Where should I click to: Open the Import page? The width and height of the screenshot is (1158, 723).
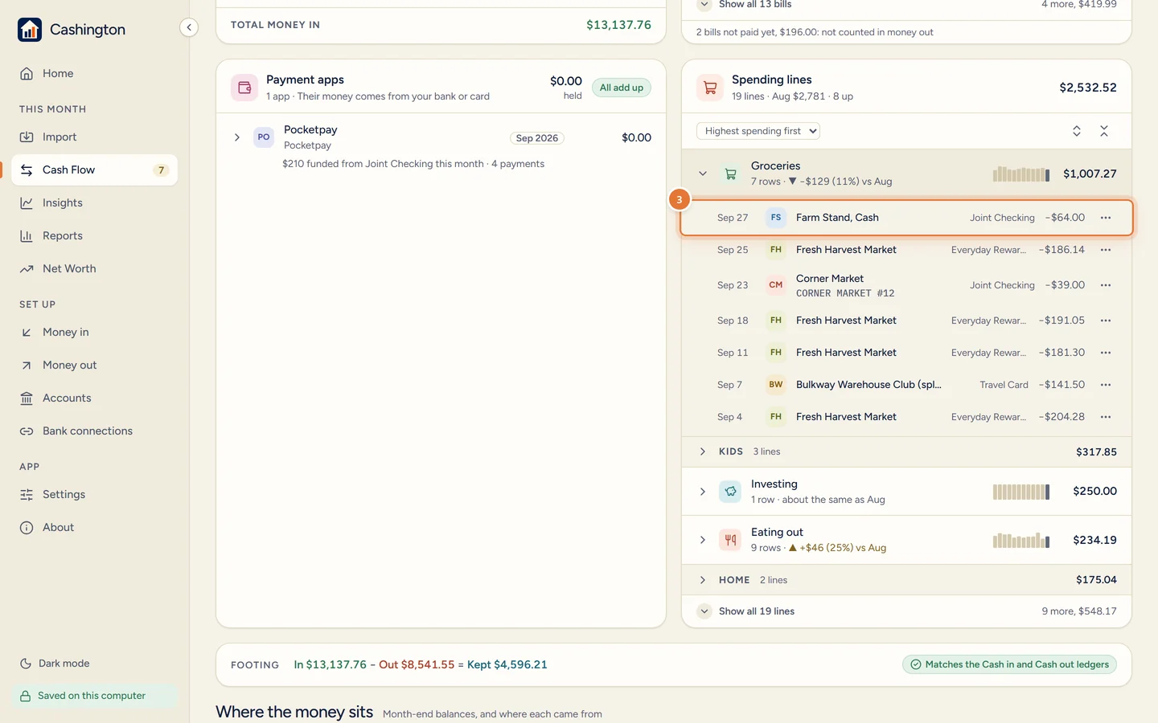point(95,137)
